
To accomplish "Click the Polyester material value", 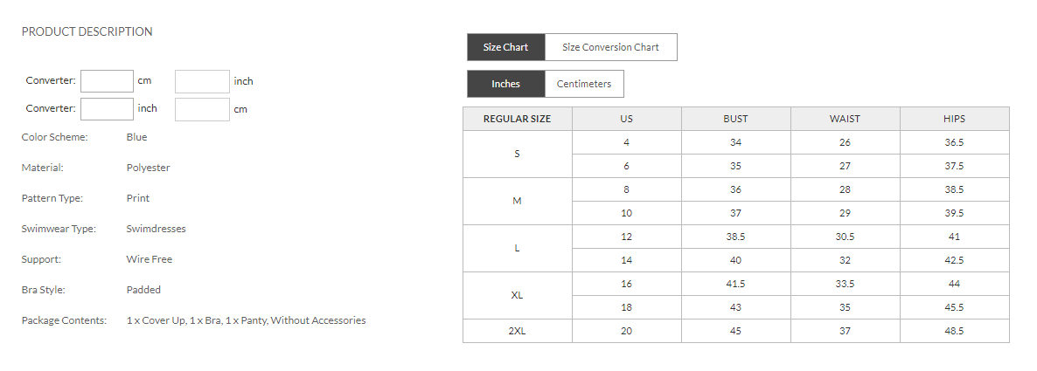I will click(x=148, y=168).
